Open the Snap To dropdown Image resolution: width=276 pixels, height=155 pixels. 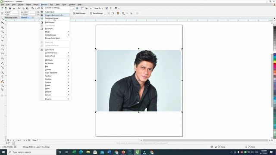click(99, 8)
